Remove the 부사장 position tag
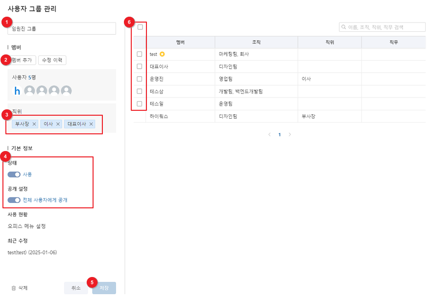This screenshot has width=431, height=301. pyautogui.click(x=34, y=124)
